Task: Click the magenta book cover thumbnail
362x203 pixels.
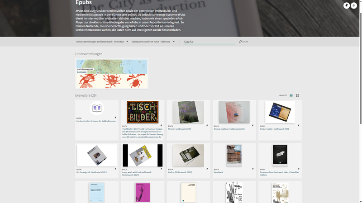Action: [x=143, y=193]
